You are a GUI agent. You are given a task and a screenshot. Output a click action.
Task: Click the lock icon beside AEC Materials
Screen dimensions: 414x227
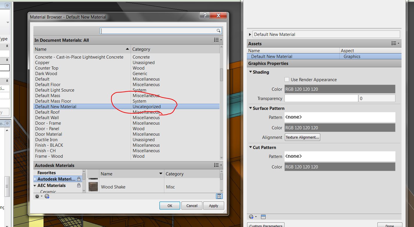[79, 186]
